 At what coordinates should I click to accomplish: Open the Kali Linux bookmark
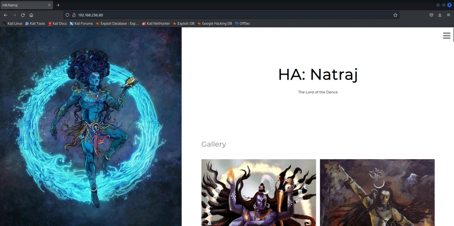[12, 23]
